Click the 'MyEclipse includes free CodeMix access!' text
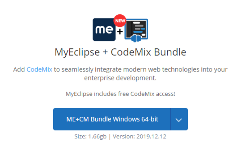The width and height of the screenshot is (241, 155). point(120,94)
